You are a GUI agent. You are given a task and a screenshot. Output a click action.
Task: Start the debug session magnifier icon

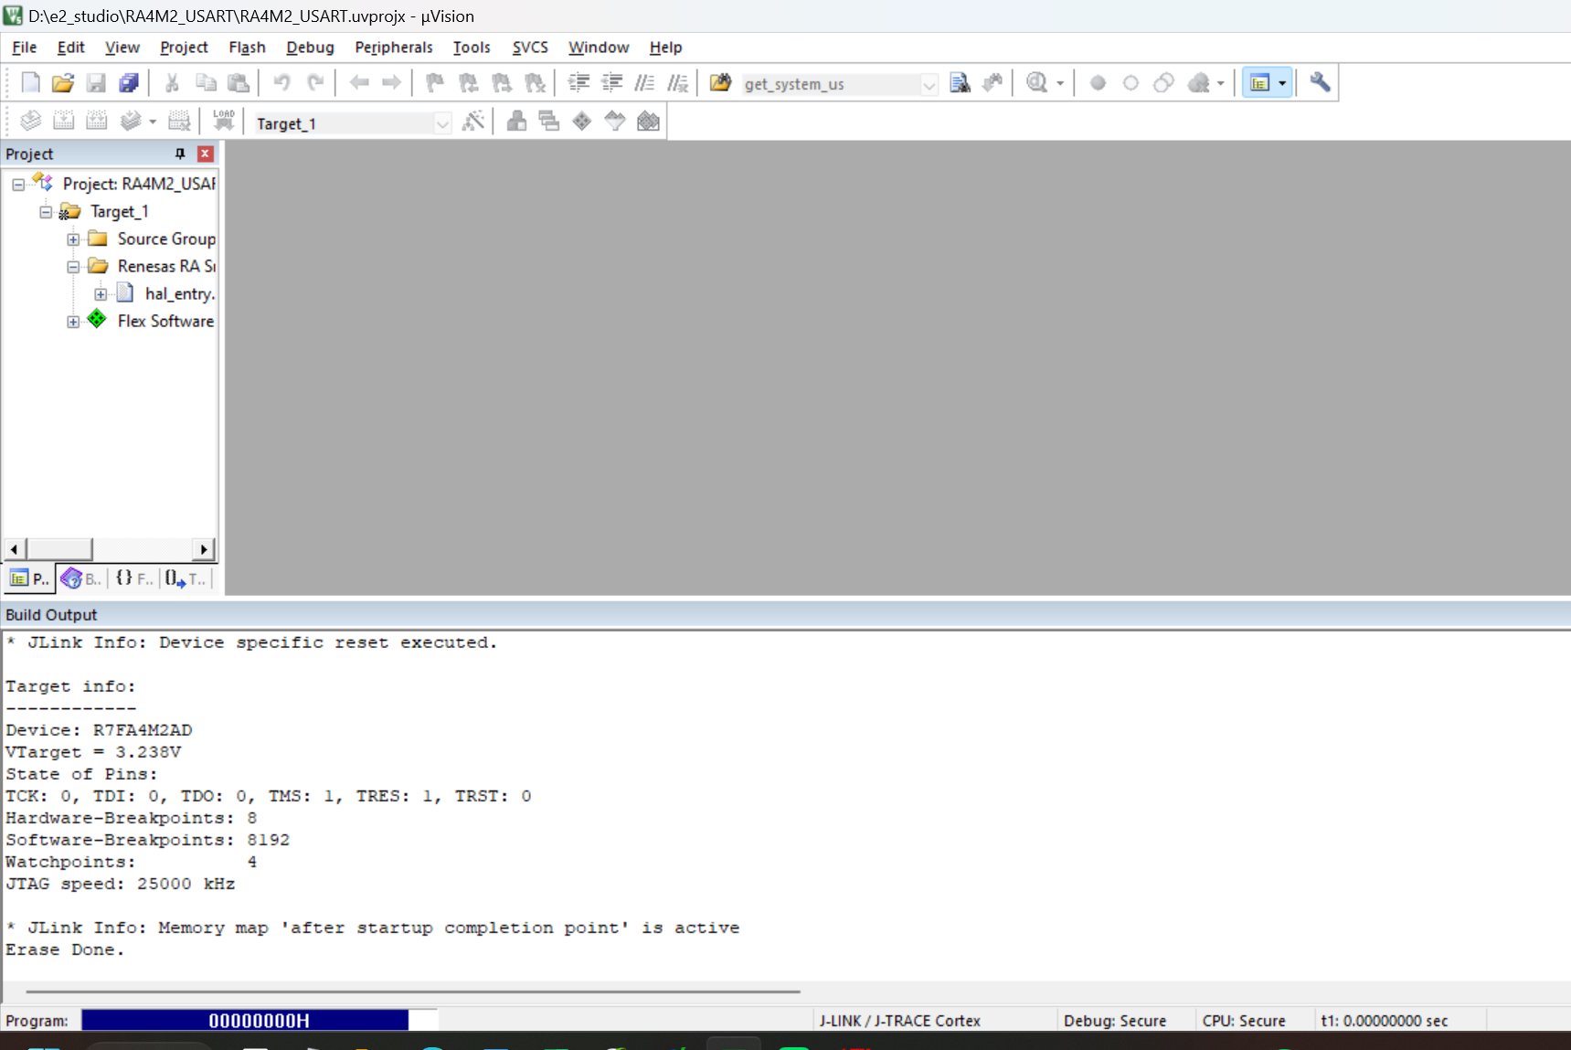point(1036,83)
